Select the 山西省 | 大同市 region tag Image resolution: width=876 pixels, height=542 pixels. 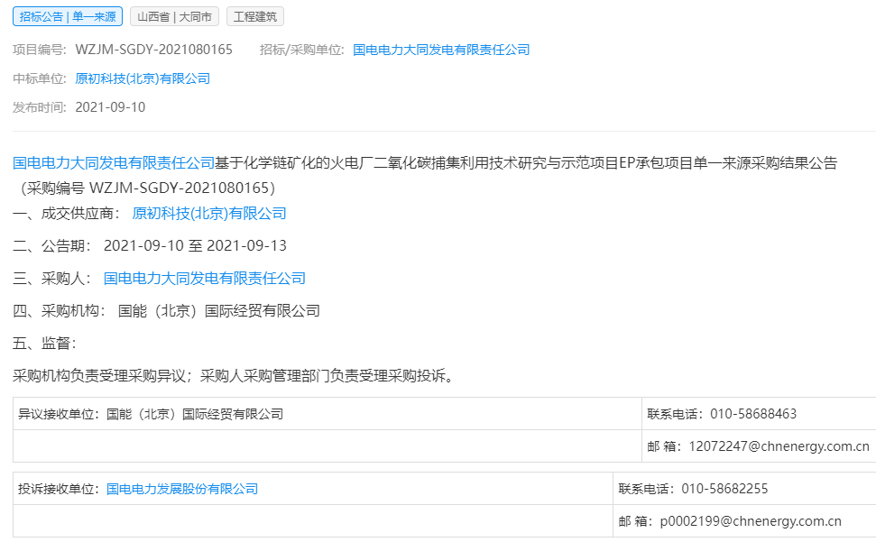pos(174,17)
